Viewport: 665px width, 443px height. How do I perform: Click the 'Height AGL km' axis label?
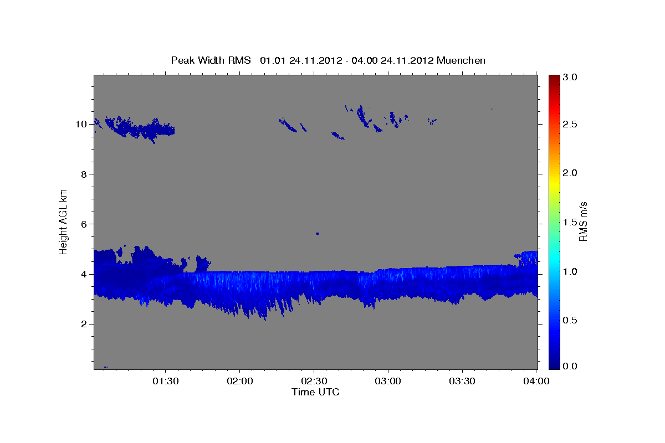point(63,221)
